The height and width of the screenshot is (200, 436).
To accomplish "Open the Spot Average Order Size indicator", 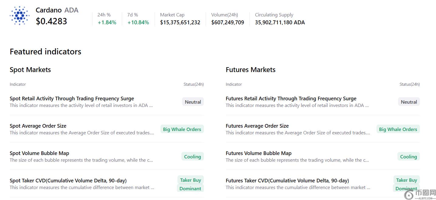I will pos(38,126).
